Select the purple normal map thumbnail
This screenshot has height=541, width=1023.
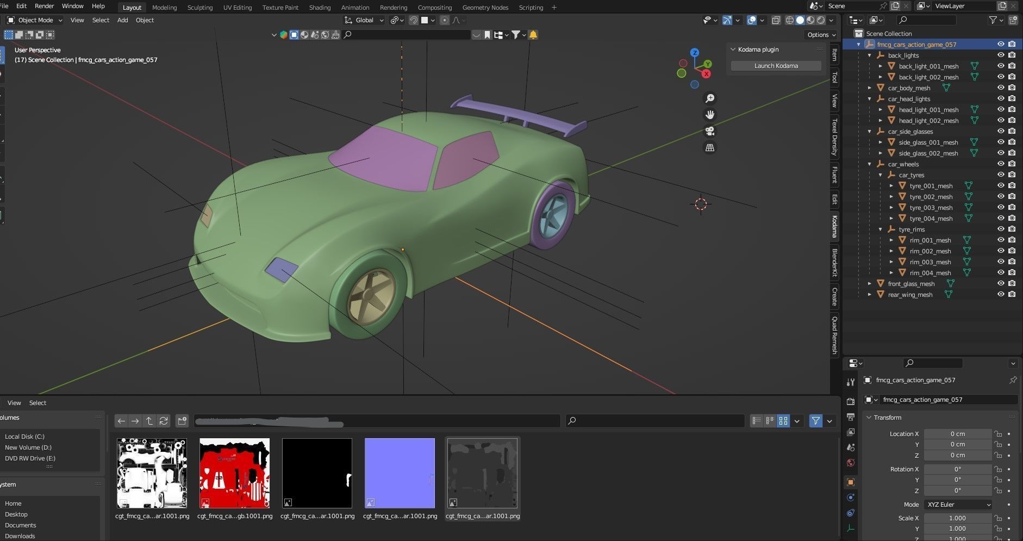tap(400, 474)
